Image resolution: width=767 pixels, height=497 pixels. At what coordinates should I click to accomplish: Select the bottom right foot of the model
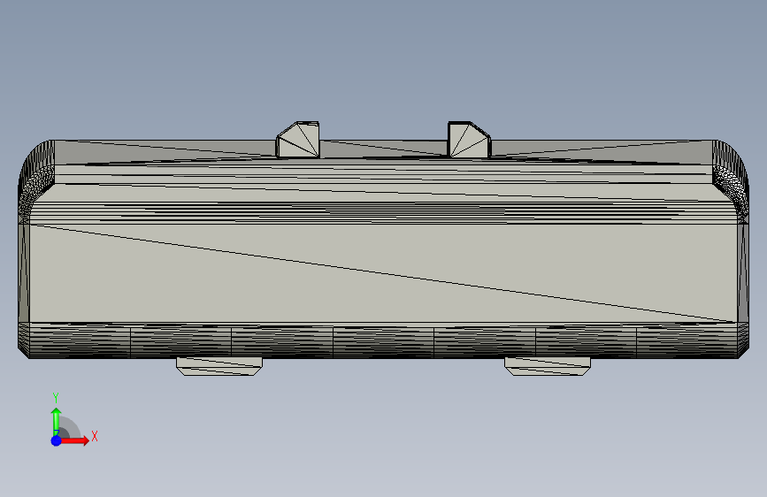click(x=548, y=366)
